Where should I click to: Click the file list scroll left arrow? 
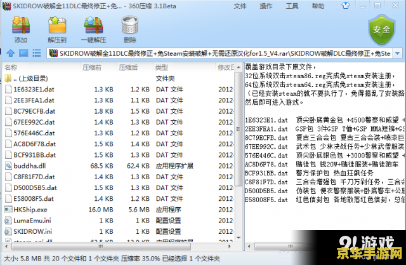tap(6, 247)
